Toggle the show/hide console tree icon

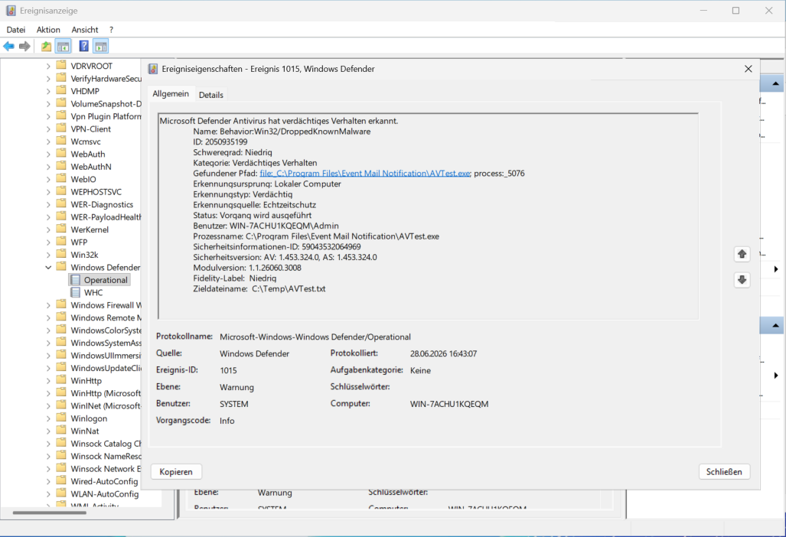click(64, 47)
